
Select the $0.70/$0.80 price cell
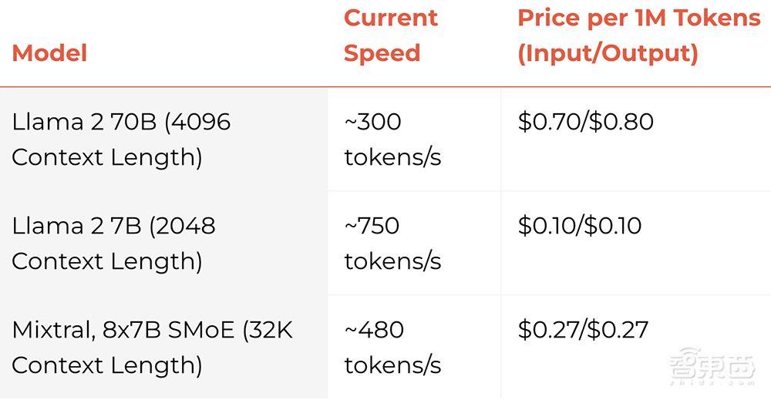point(585,122)
